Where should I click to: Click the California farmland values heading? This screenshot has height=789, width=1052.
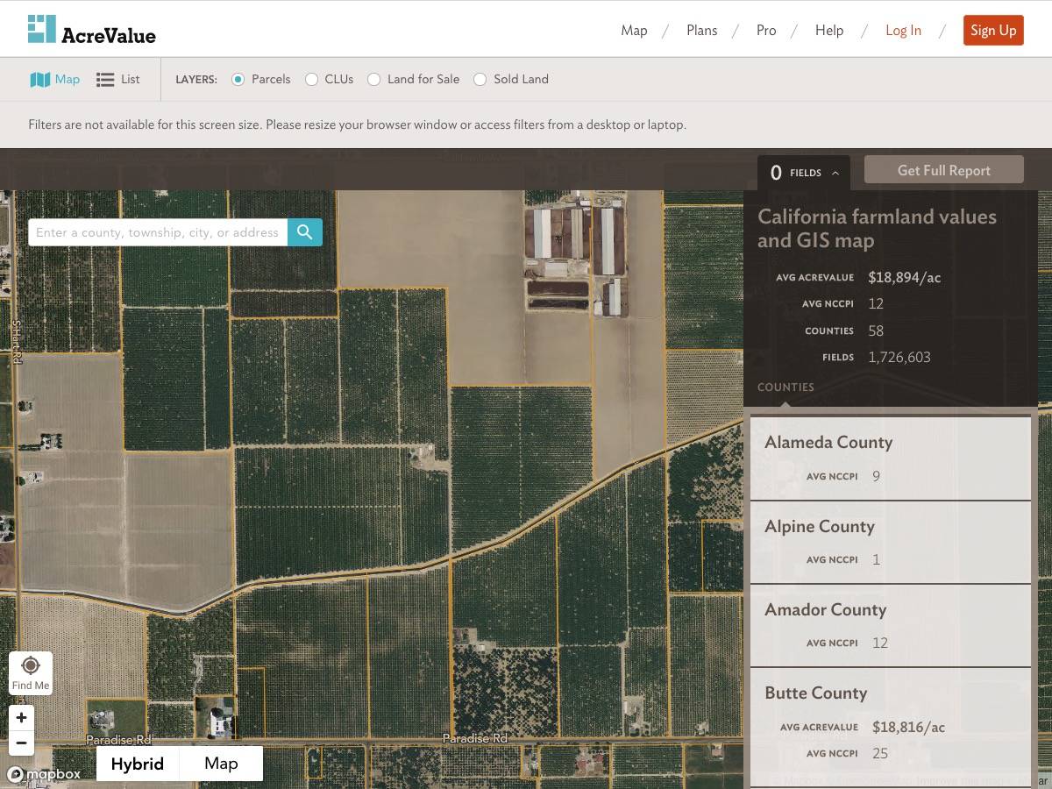(x=877, y=229)
